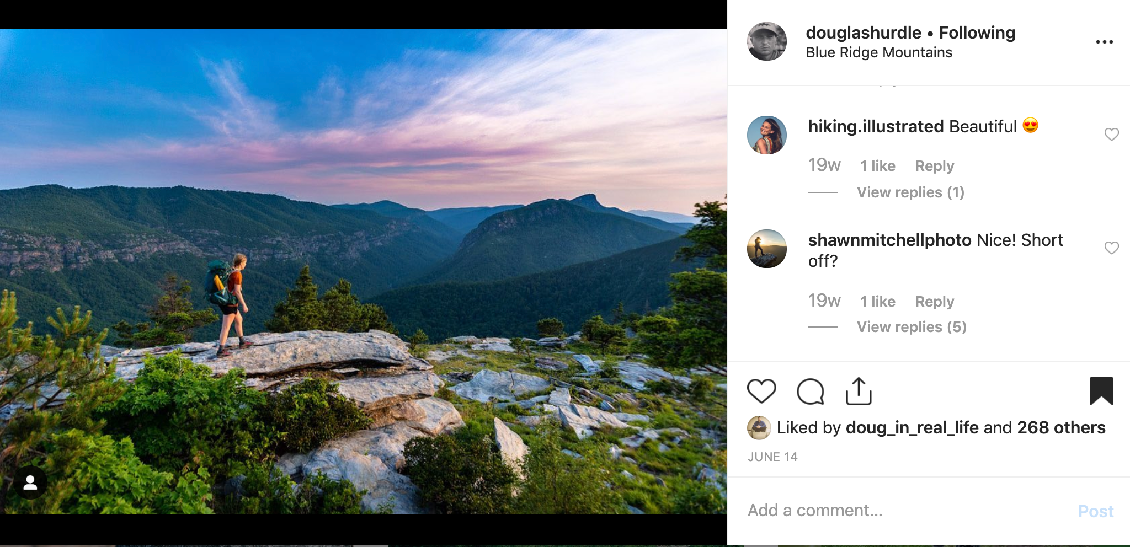1130x547 pixels.
Task: Like the post with the heart icon
Action: pos(761,392)
